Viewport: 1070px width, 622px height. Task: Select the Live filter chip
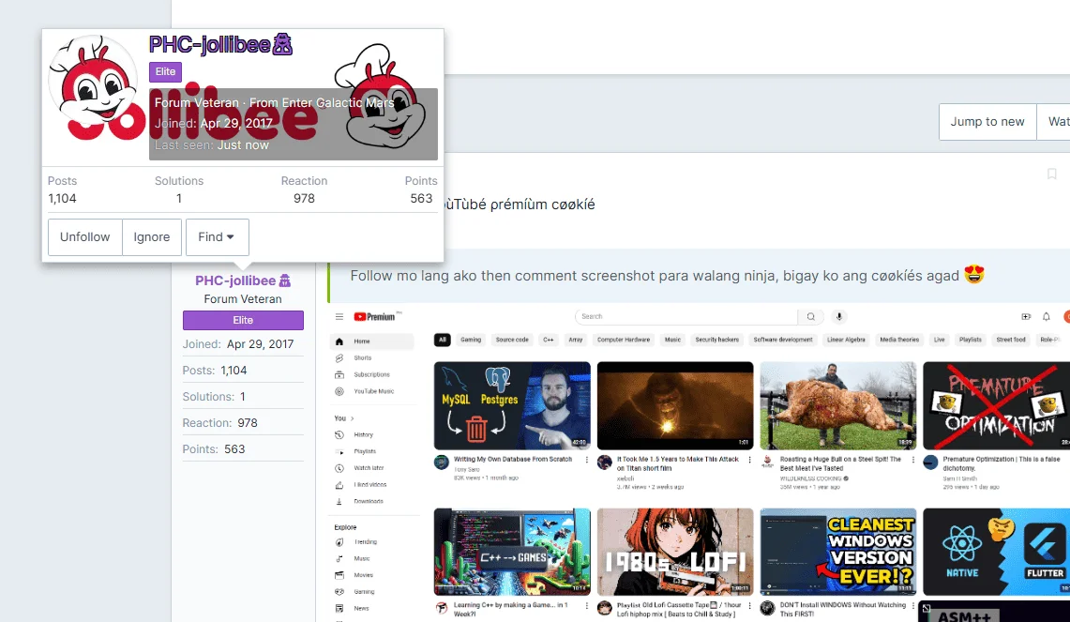click(940, 340)
